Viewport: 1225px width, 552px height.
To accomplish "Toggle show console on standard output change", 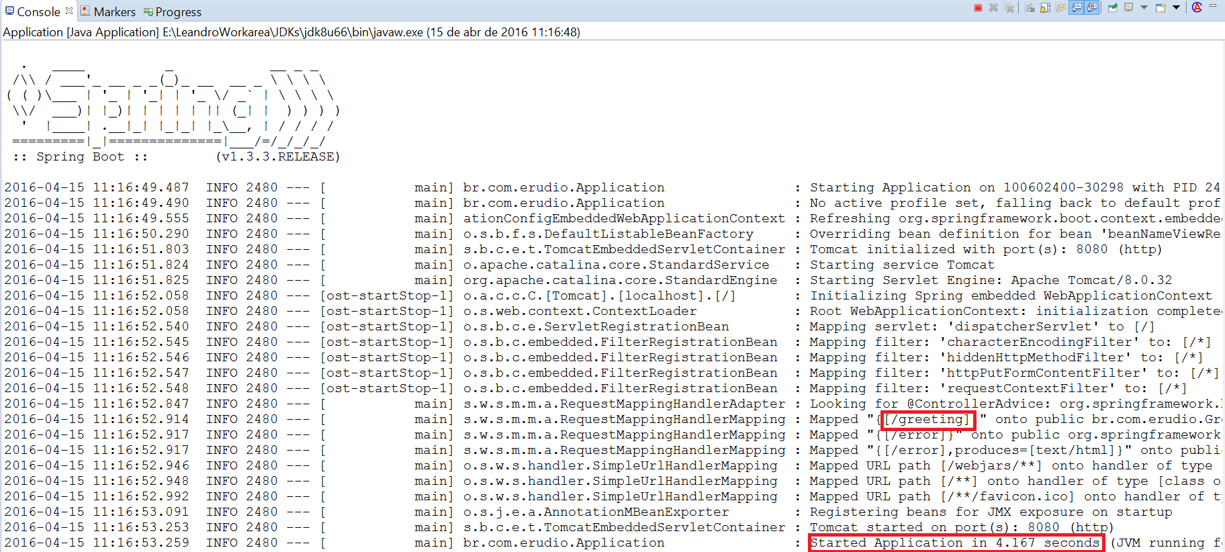I will [x=1077, y=8].
